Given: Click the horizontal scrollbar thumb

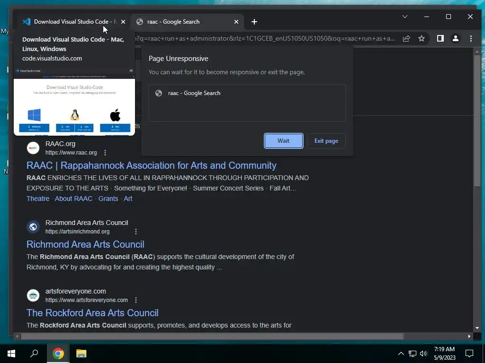Looking at the screenshot, I should [x=212, y=336].
